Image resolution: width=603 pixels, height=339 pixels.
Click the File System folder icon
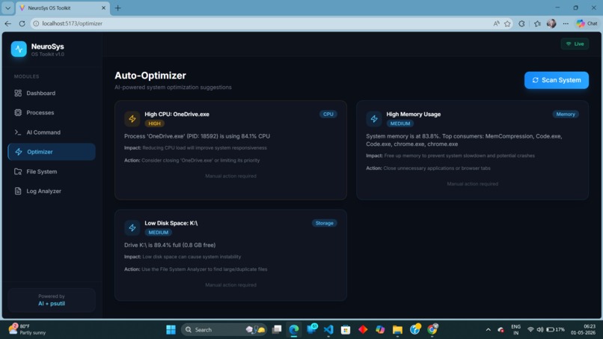[18, 171]
